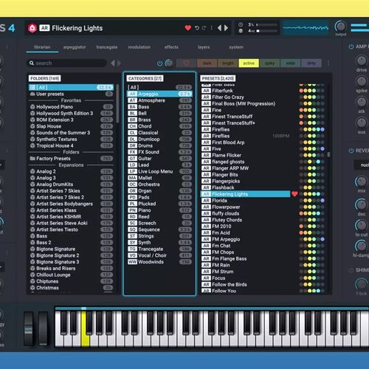Screen dimensions: 369x369
Task: Switch to the system tab
Action: point(236,47)
